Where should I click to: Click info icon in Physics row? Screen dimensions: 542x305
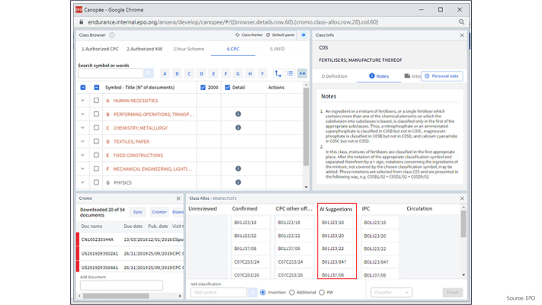click(x=238, y=183)
